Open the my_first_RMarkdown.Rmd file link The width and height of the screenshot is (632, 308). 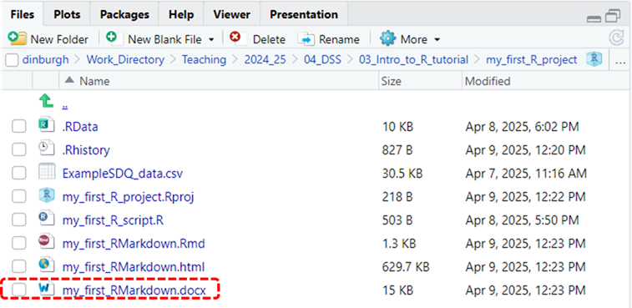pyautogui.click(x=134, y=244)
